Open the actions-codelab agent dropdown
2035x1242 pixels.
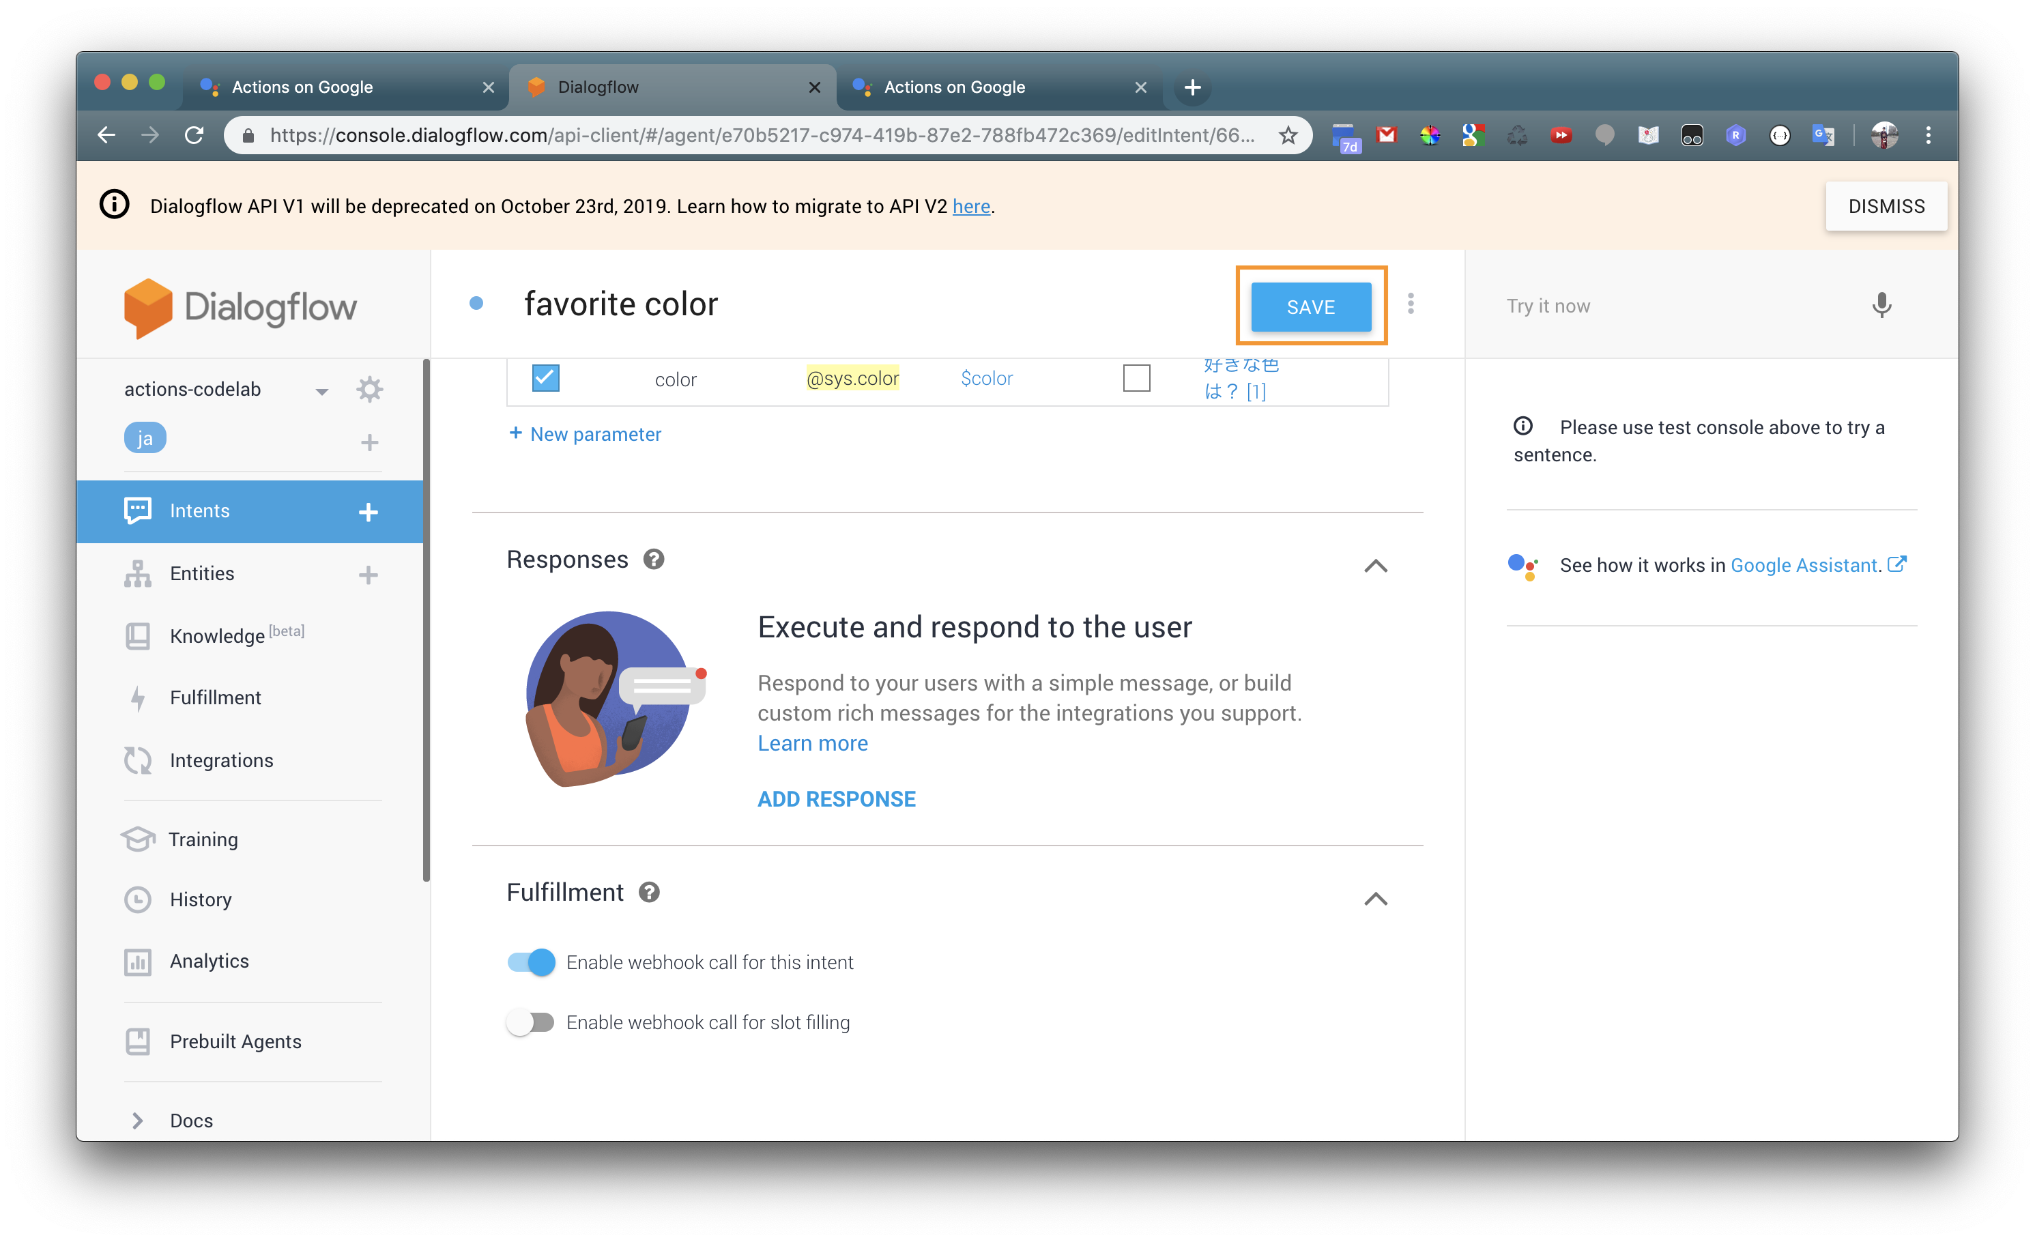point(321,392)
